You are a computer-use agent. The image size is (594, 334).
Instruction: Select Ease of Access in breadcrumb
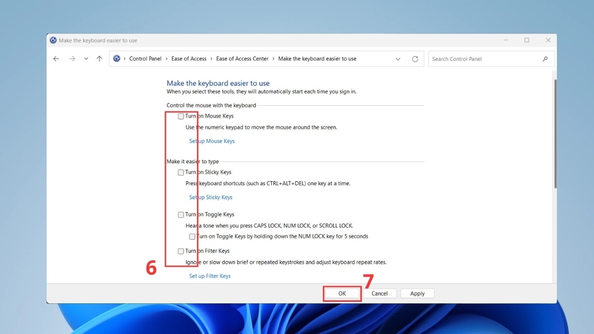tap(189, 58)
